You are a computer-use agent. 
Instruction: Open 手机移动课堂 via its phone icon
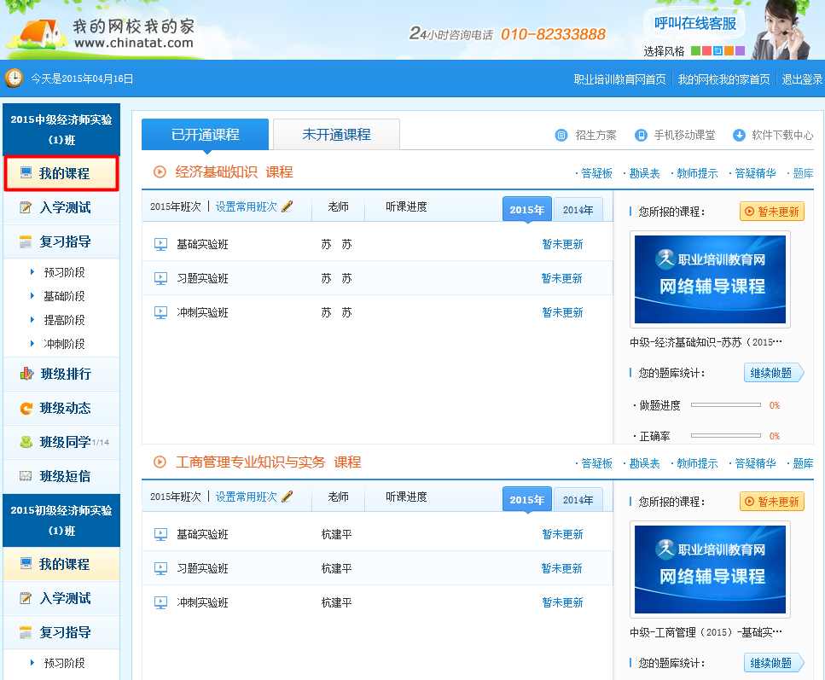tap(641, 135)
